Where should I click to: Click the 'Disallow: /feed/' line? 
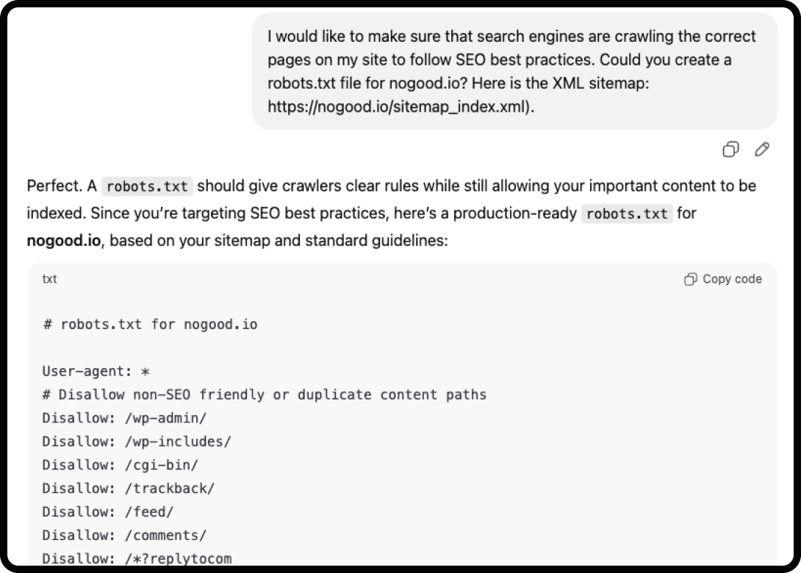pos(107,512)
